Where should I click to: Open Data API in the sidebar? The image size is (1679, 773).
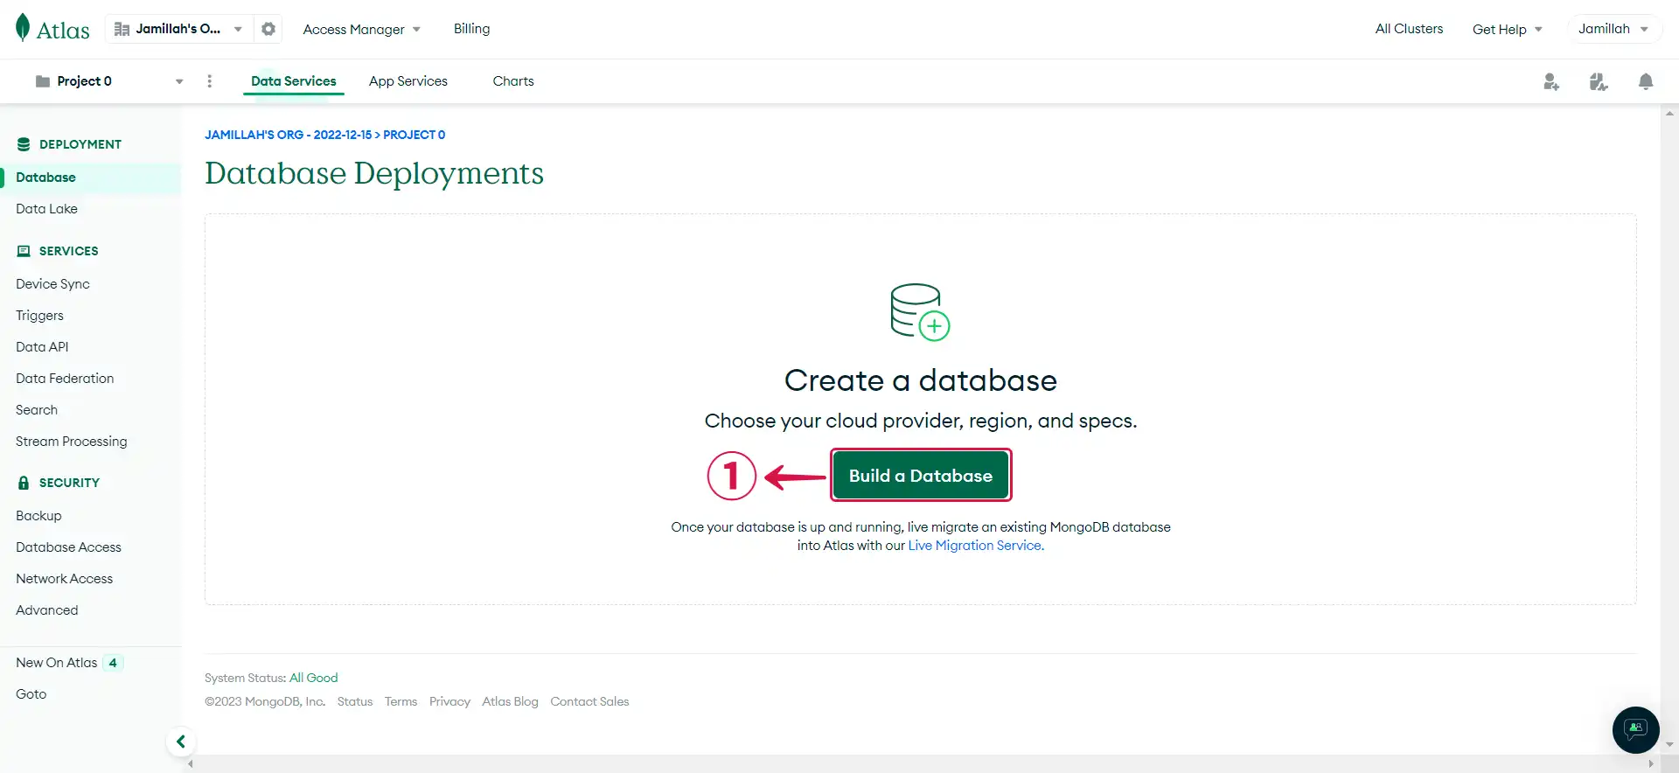42,347
